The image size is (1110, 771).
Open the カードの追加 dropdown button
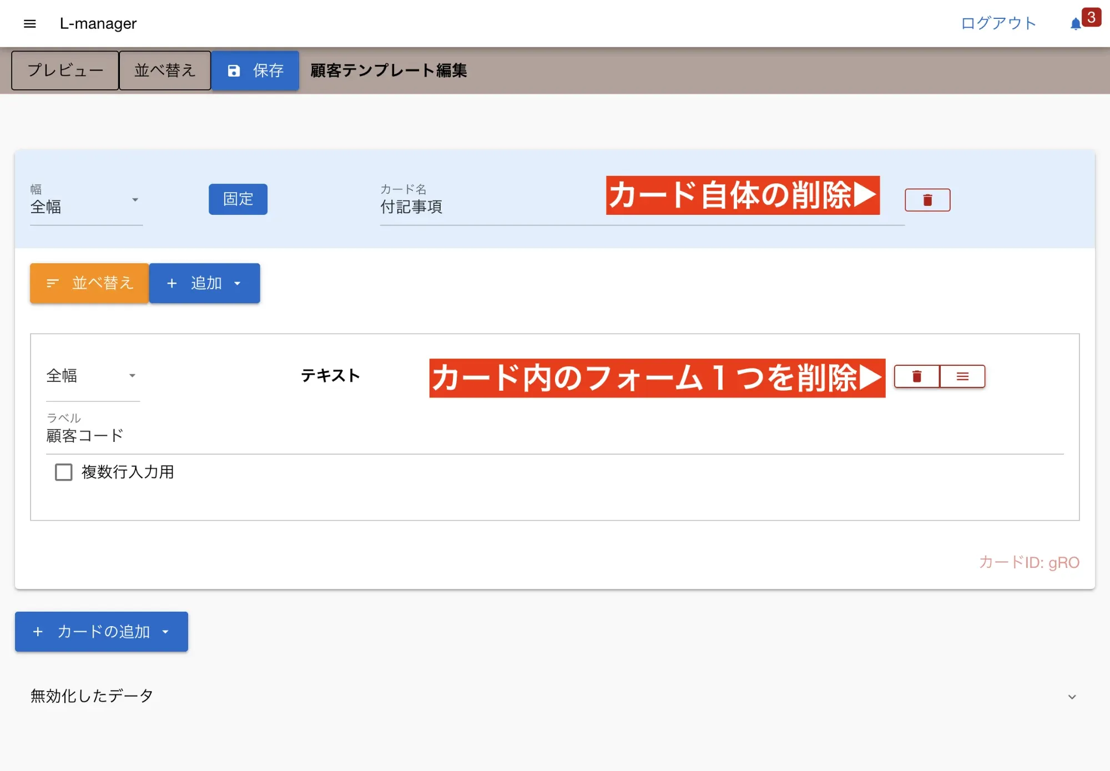102,632
